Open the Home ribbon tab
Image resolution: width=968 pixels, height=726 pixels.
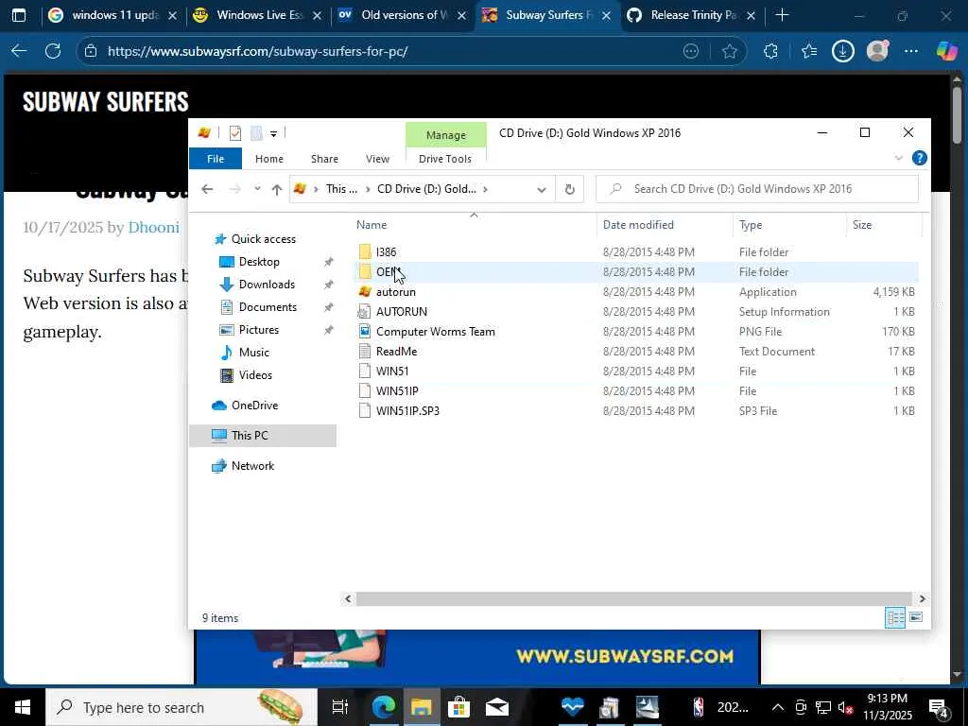point(269,159)
